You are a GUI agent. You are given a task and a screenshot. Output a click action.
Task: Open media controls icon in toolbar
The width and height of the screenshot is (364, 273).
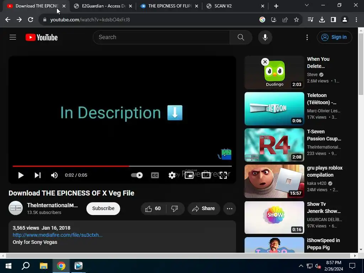(310, 20)
